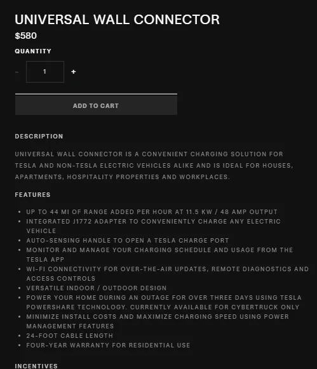The width and height of the screenshot is (317, 369).
Task: Click the four-year warranty bullet
Action: coord(108,346)
